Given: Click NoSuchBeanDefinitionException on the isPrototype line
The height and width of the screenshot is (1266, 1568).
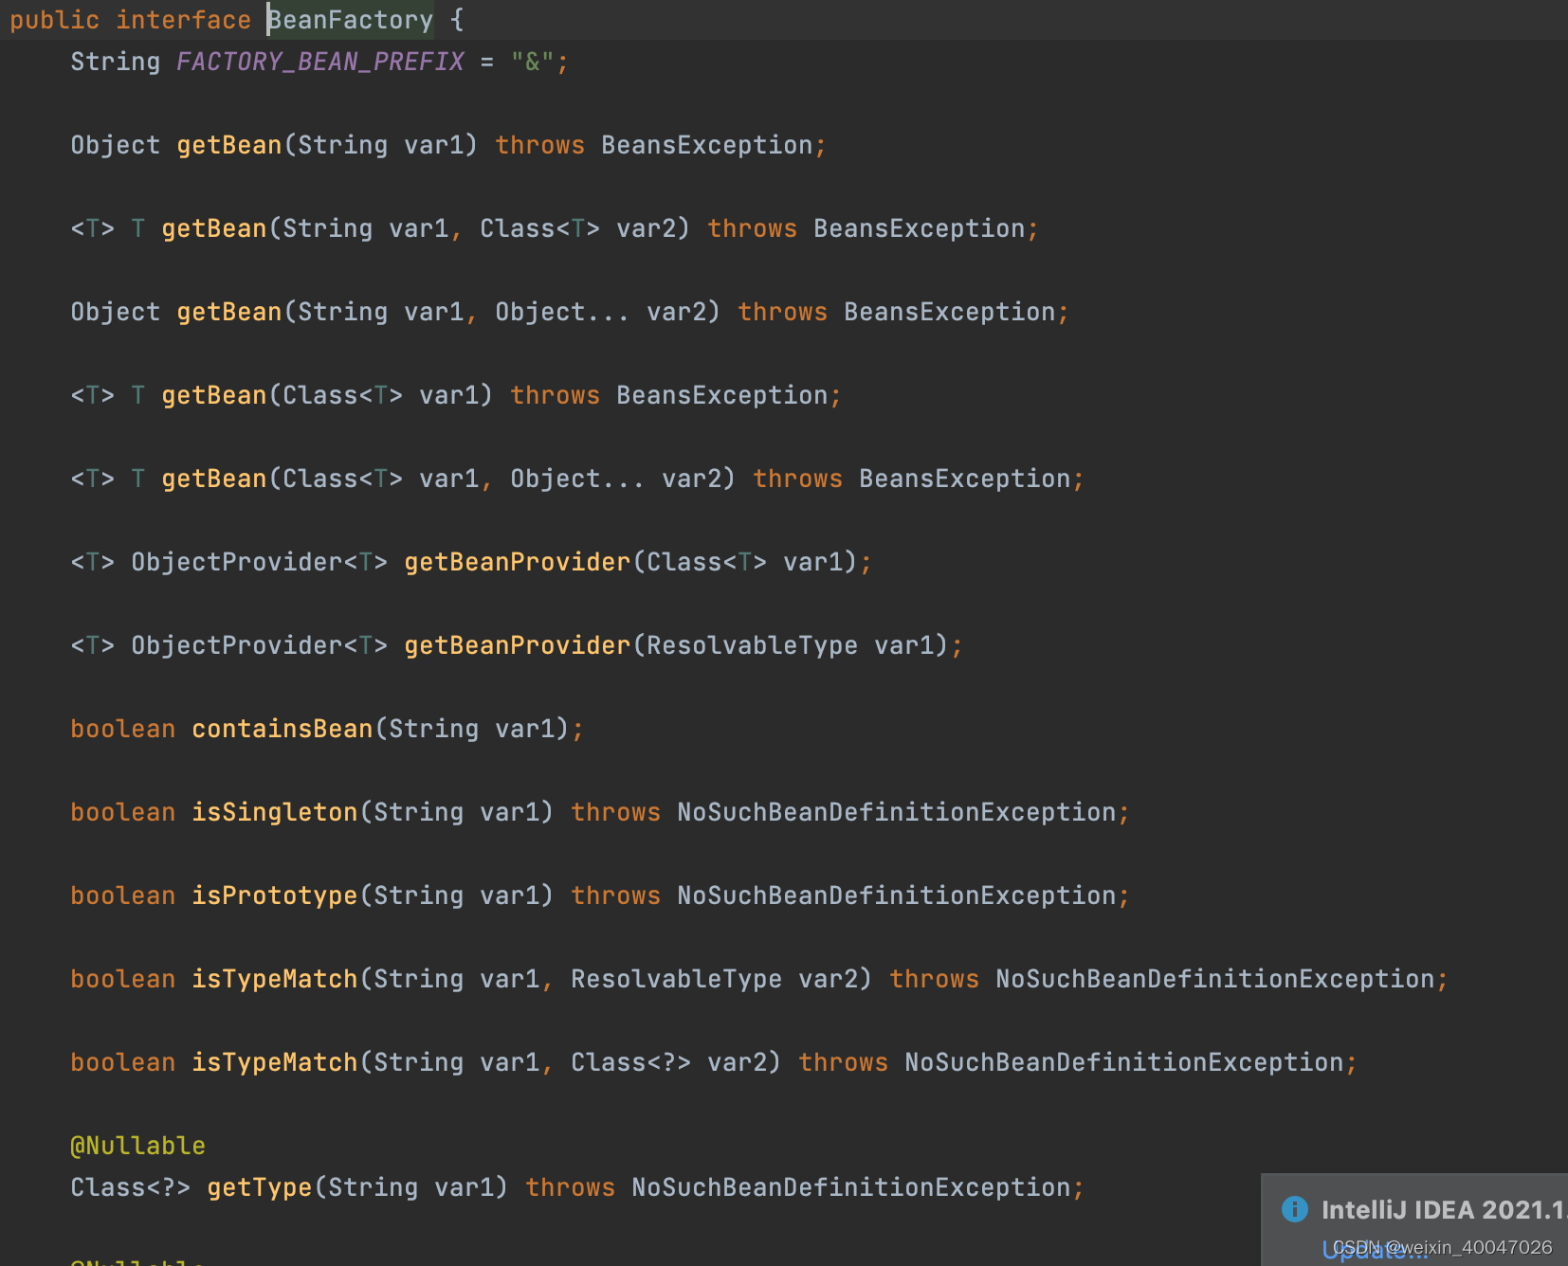Looking at the screenshot, I should coord(897,895).
